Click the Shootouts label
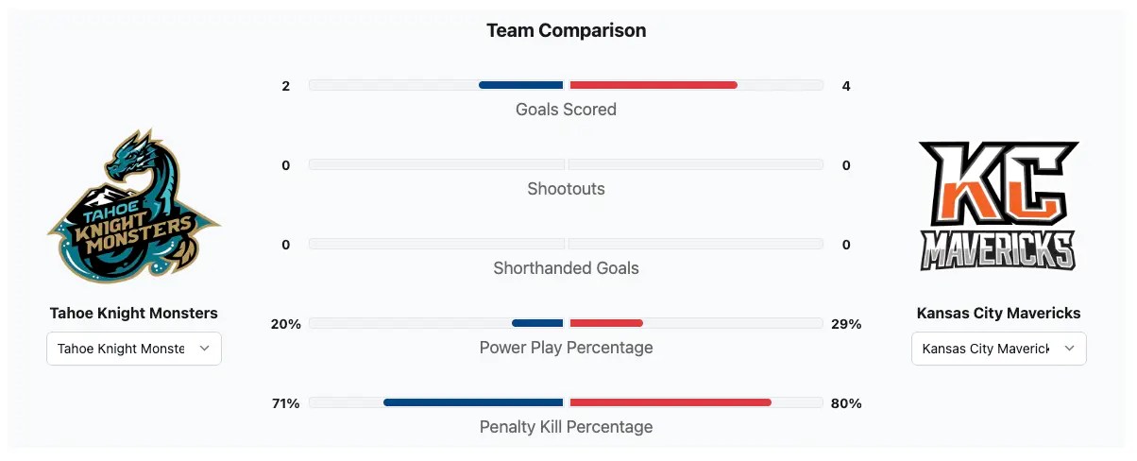 (566, 189)
